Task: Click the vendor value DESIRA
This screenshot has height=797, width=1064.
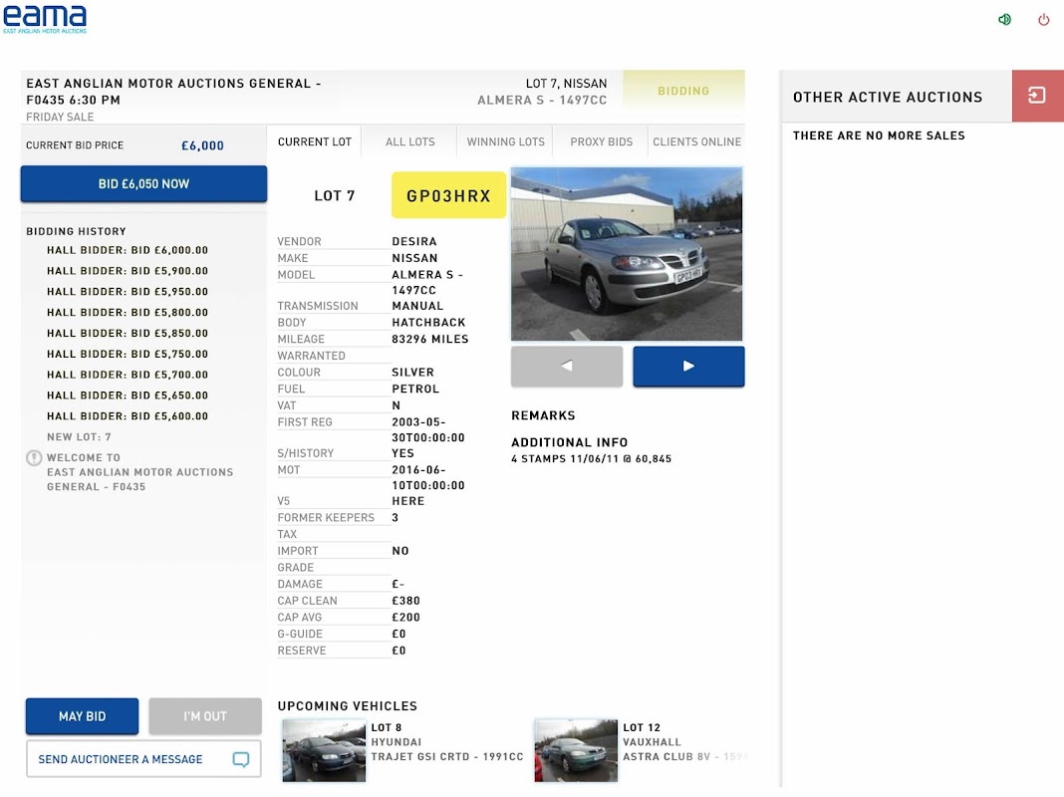Action: click(x=413, y=241)
